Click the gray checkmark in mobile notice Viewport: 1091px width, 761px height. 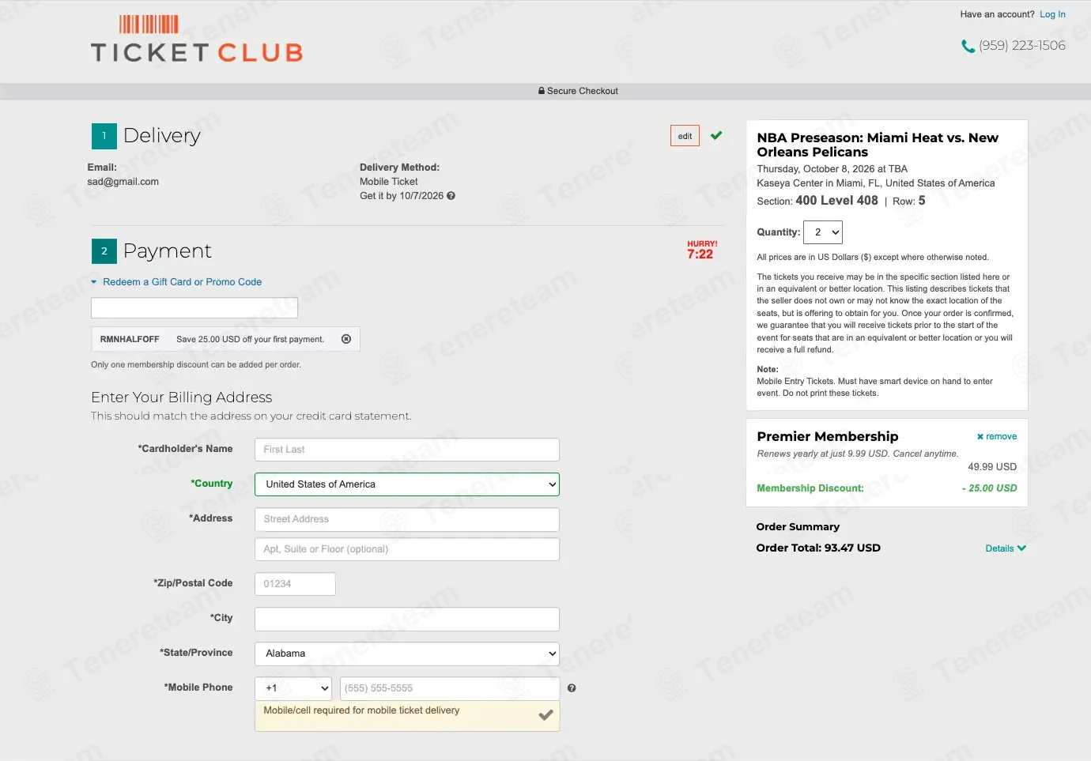click(x=545, y=715)
